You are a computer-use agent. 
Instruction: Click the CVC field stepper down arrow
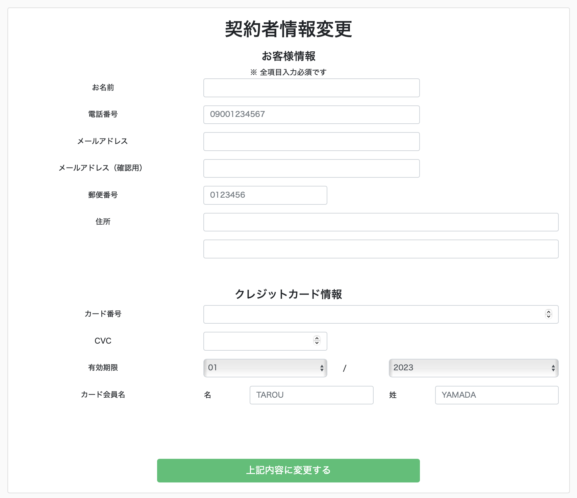[x=316, y=343]
